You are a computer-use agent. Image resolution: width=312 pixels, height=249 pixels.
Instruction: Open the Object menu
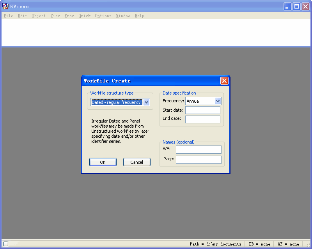click(x=39, y=16)
